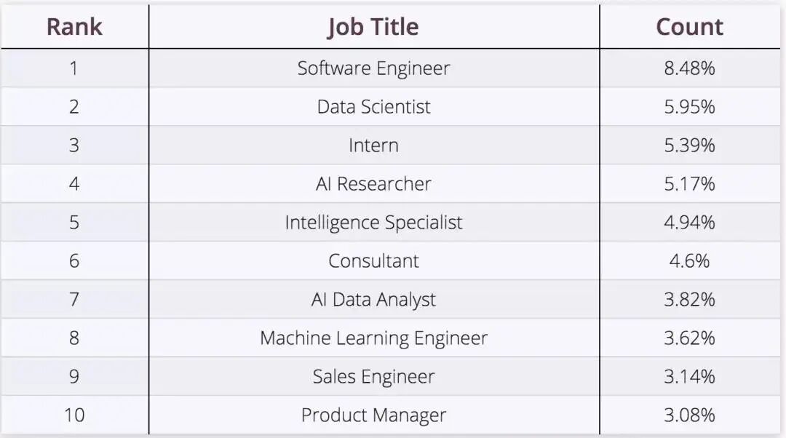Select the Machine Learning Engineer cell
The height and width of the screenshot is (438, 786).
tap(373, 338)
